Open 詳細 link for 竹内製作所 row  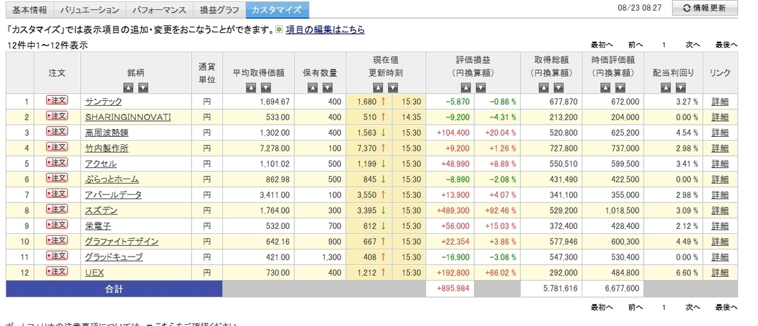(719, 148)
